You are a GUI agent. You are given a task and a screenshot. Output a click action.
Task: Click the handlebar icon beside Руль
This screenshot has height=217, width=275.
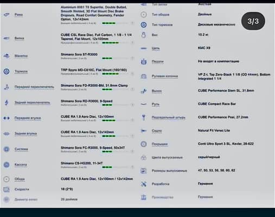[144, 104]
